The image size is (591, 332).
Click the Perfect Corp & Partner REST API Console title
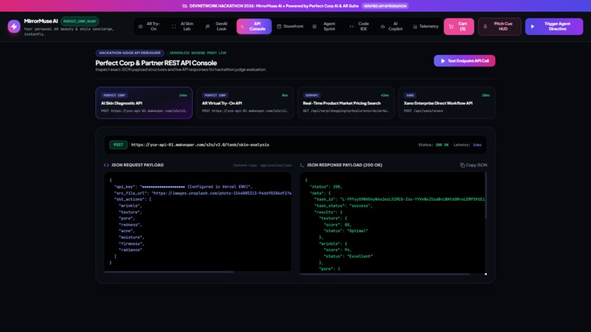(156, 63)
